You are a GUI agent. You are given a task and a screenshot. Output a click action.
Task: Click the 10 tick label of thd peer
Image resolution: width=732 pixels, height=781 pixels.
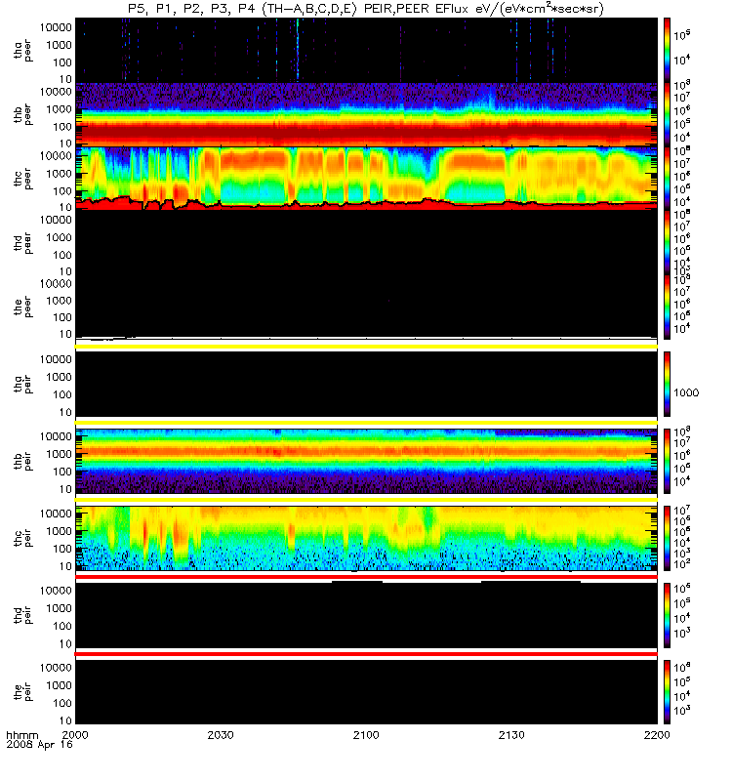[65, 272]
